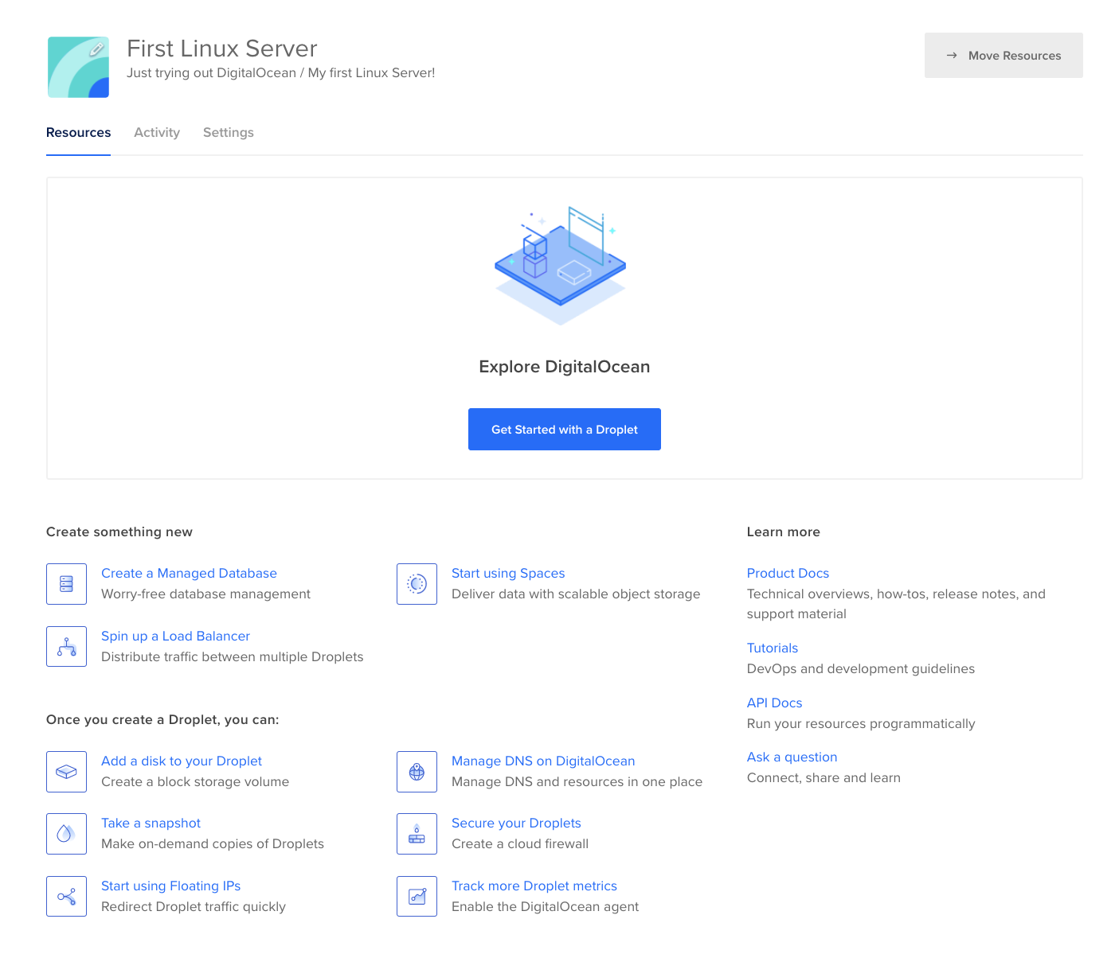Open the Settings tab
This screenshot has height=954, width=1115.
coord(228,133)
